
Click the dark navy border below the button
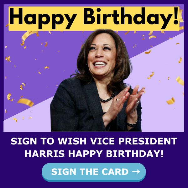click(x=94, y=185)
